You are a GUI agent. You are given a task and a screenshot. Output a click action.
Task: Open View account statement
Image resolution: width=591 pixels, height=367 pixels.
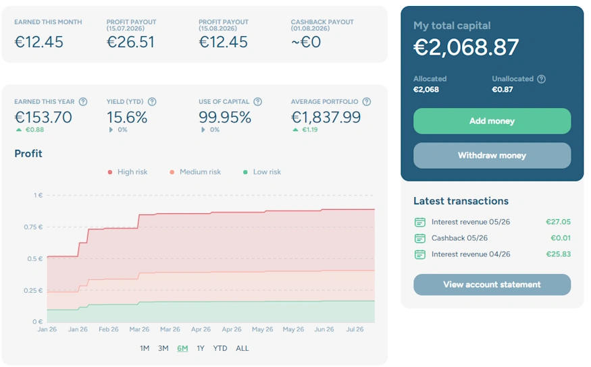pos(492,285)
